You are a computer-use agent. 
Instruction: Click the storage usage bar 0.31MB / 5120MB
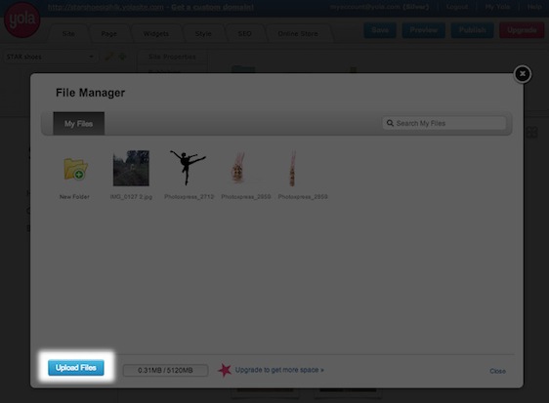click(x=165, y=370)
